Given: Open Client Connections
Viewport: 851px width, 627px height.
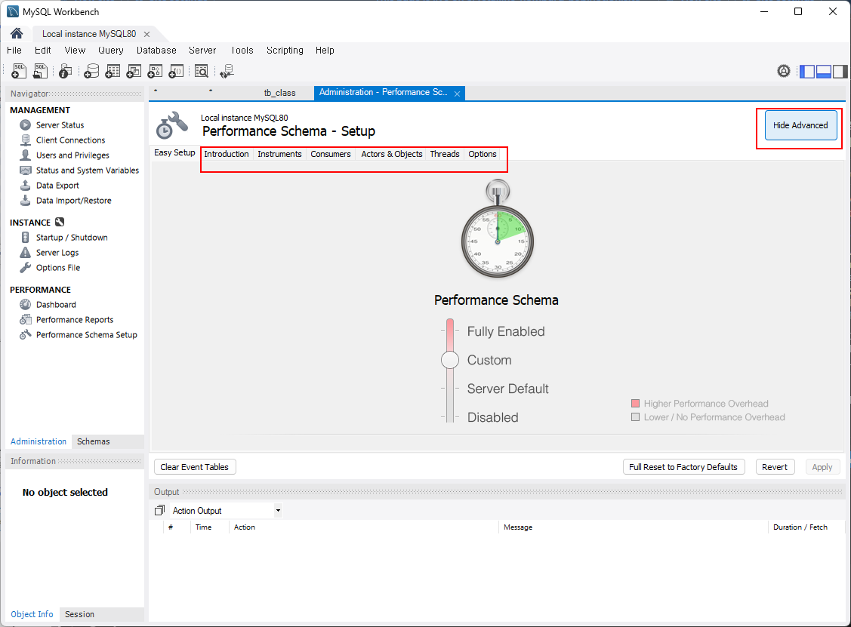Looking at the screenshot, I should (70, 140).
